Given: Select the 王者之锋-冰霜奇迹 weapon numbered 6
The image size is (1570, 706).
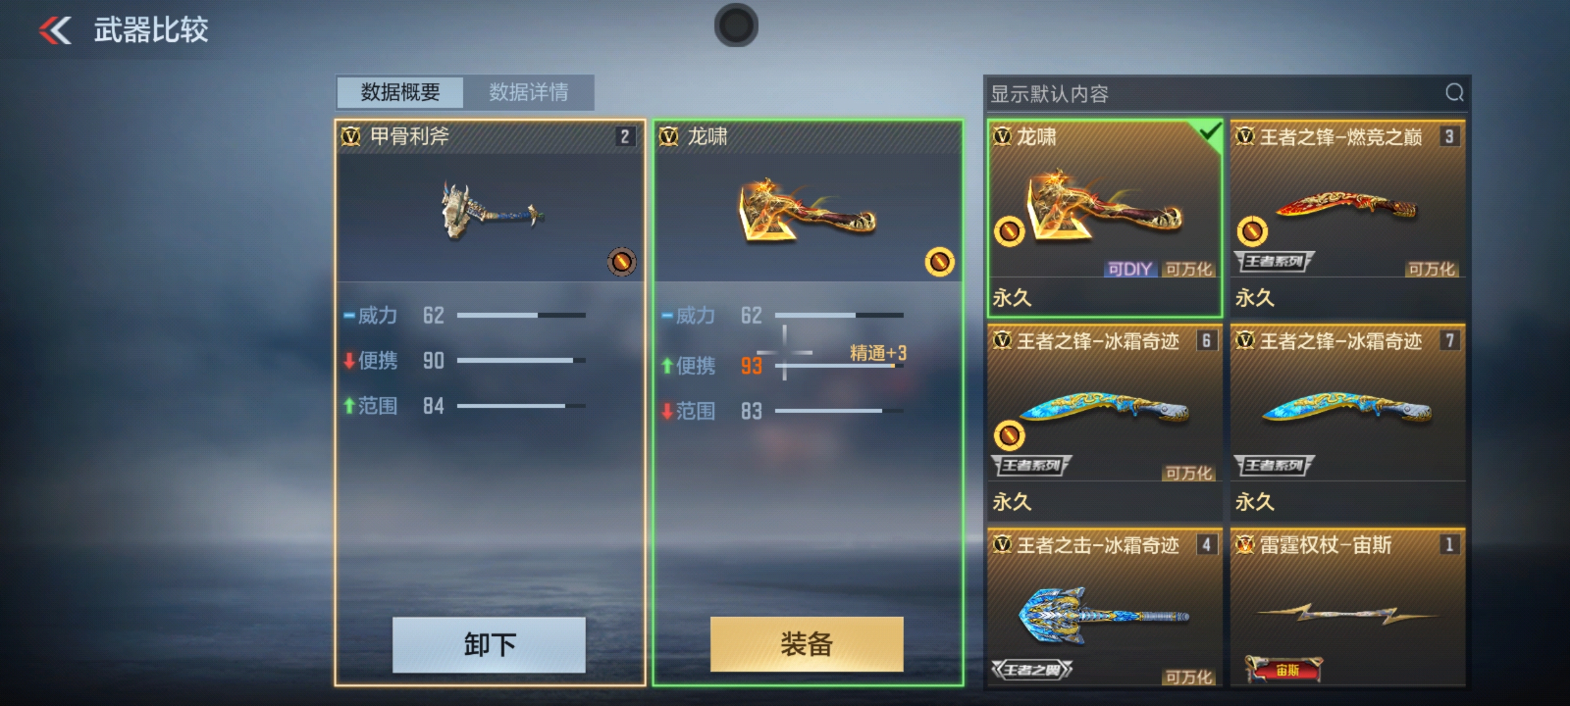Looking at the screenshot, I should coord(1105,422).
